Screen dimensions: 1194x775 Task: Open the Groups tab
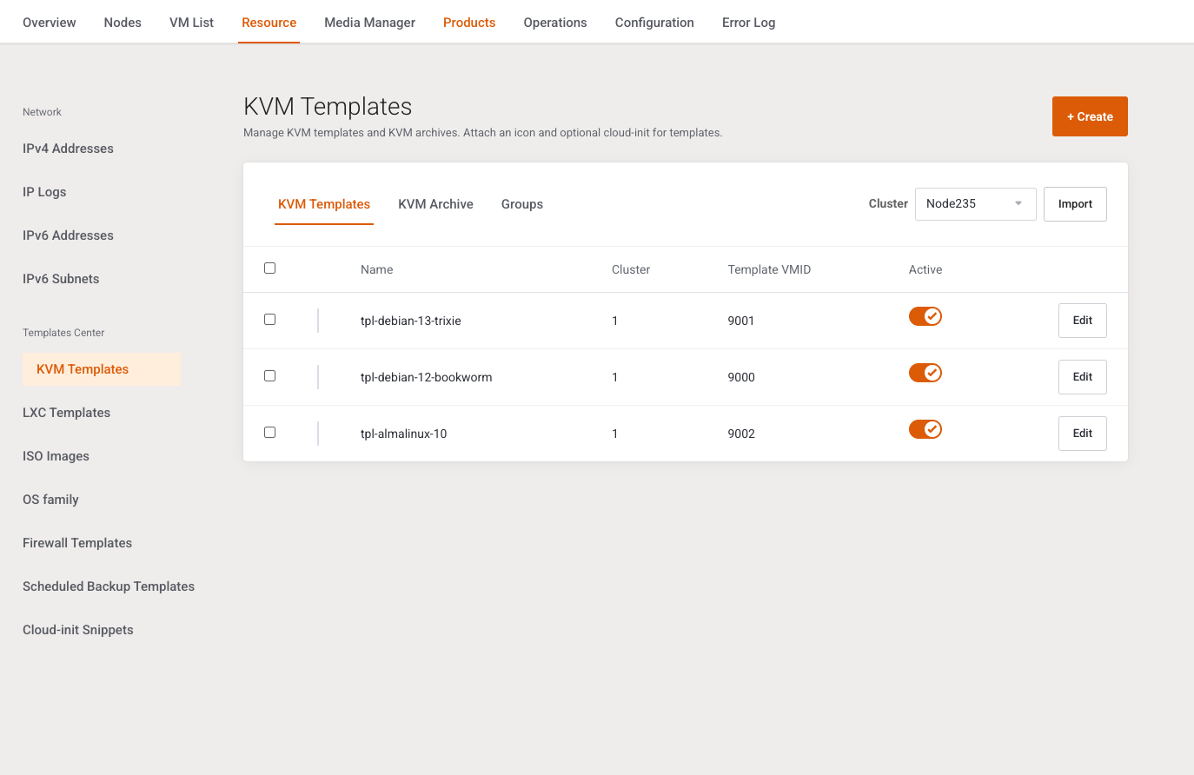(522, 204)
